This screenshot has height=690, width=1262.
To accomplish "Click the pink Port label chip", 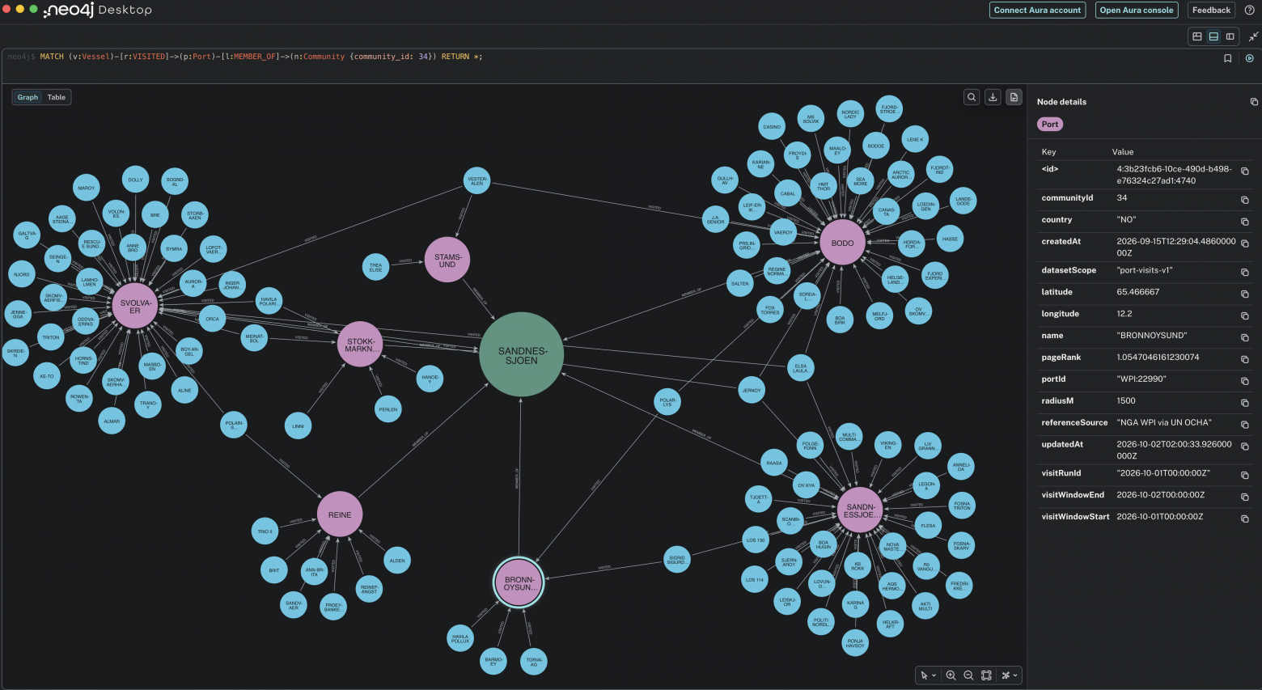I will 1050,125.
